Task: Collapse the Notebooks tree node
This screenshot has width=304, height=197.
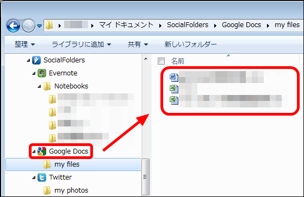Action: (x=39, y=86)
